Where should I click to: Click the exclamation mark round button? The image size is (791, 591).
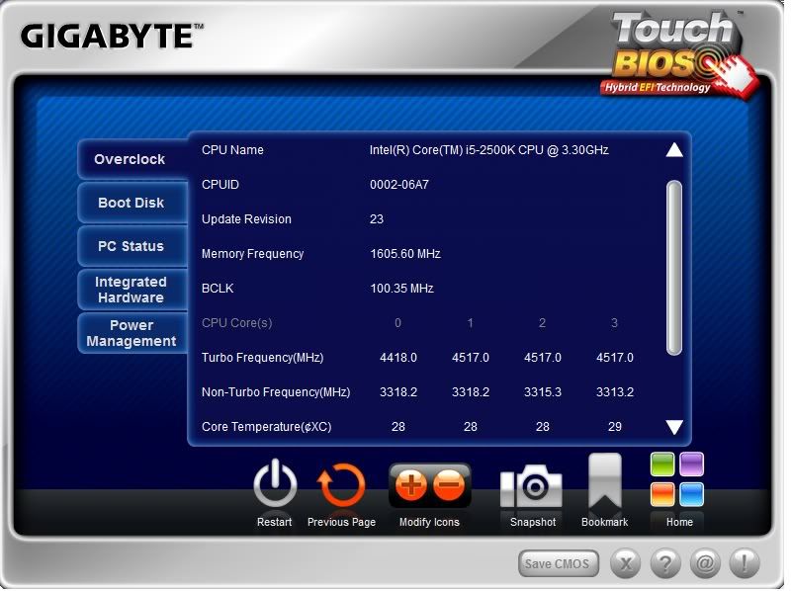745,563
